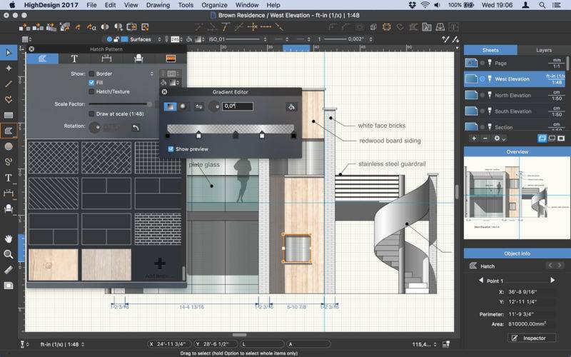
Task: Select the line drawing tool in left toolbar
Action: click(x=9, y=84)
